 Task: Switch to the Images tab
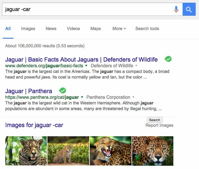[x=28, y=29]
